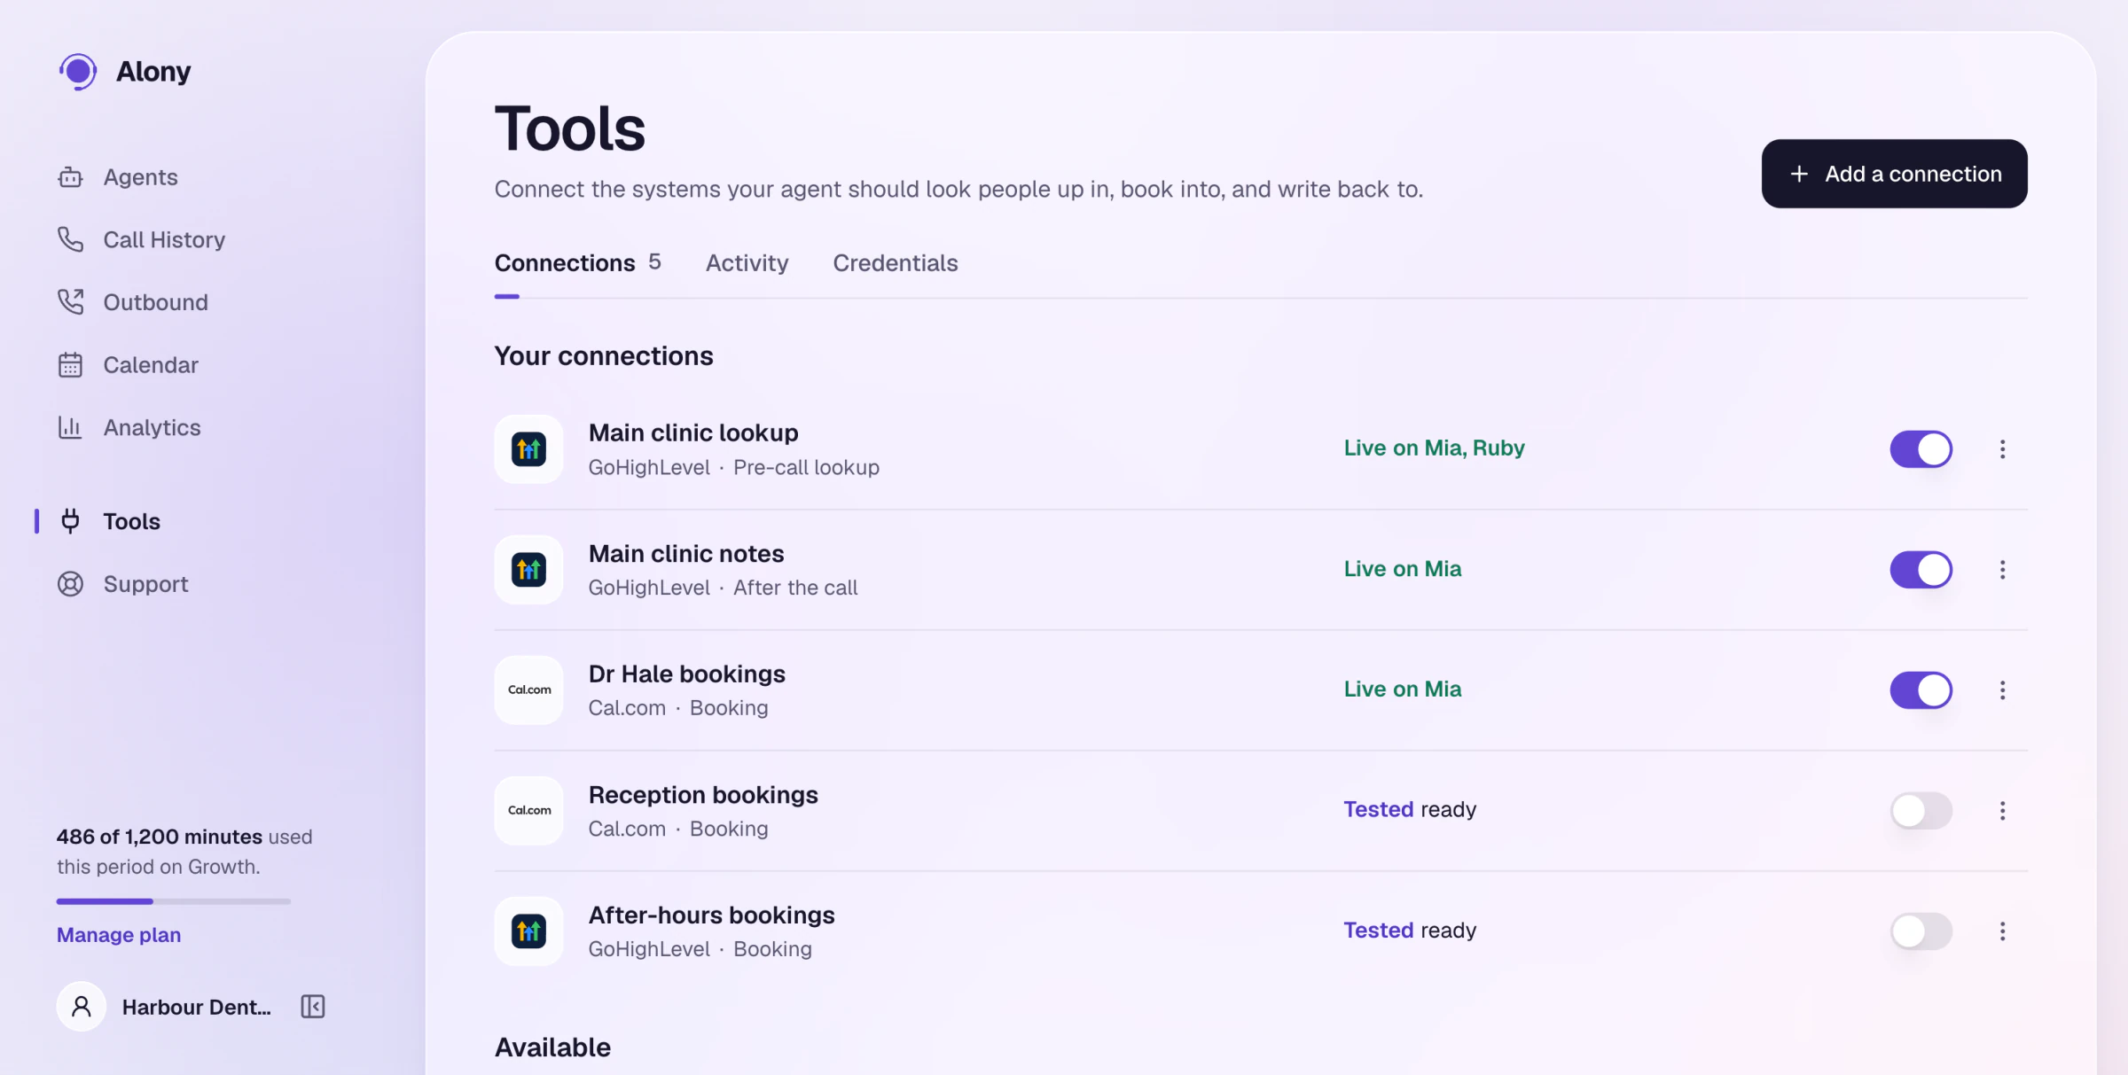Click GoHighLevel icon for After-hours bookings
Screen dimensions: 2128x1075
point(528,931)
